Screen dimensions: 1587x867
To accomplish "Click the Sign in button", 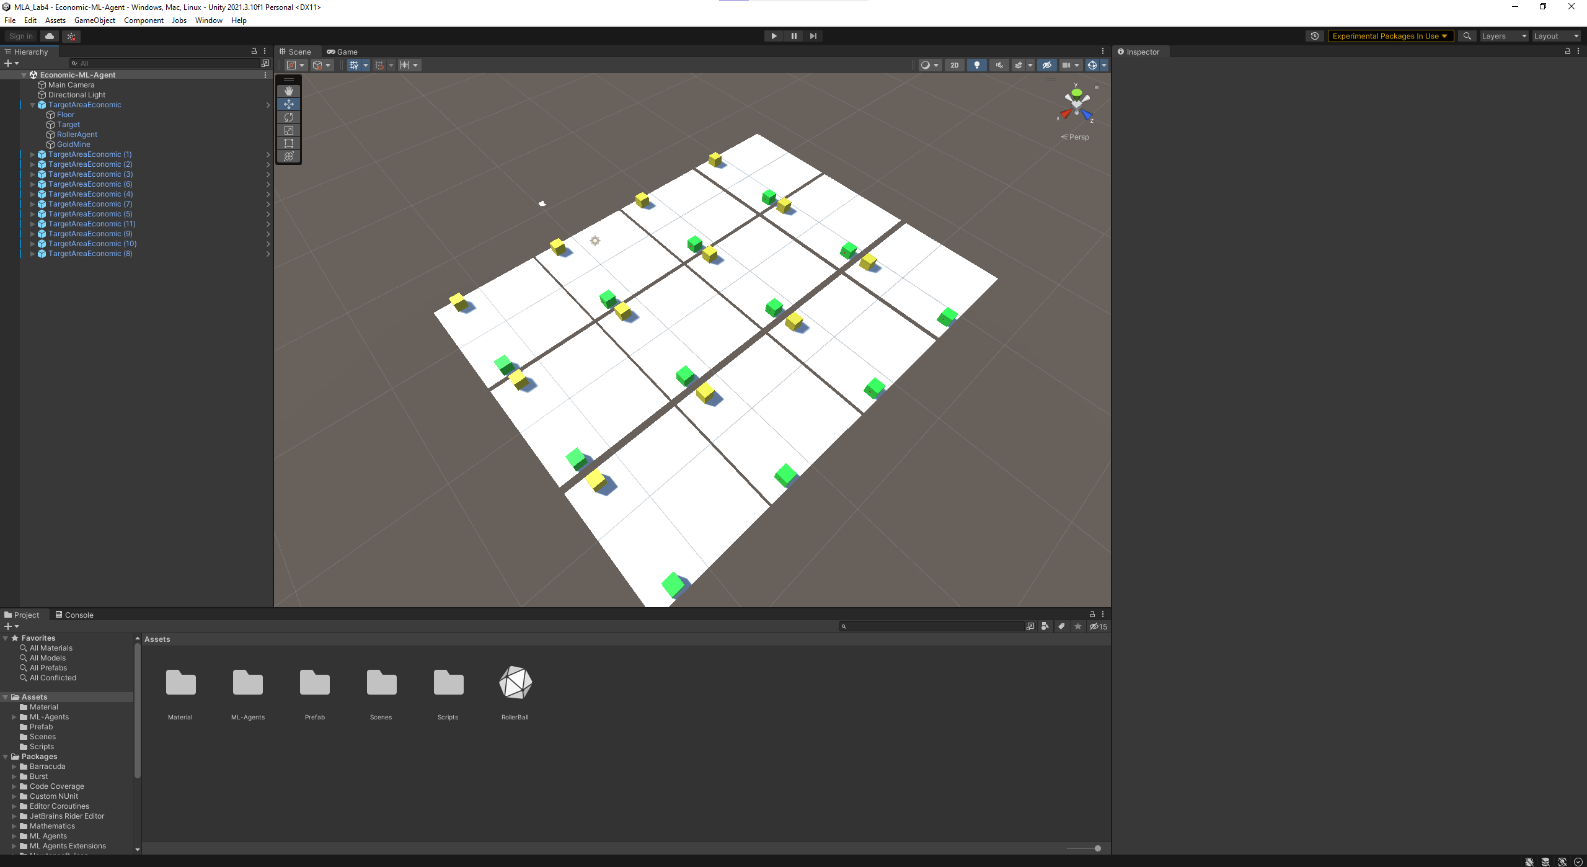I will tap(20, 36).
